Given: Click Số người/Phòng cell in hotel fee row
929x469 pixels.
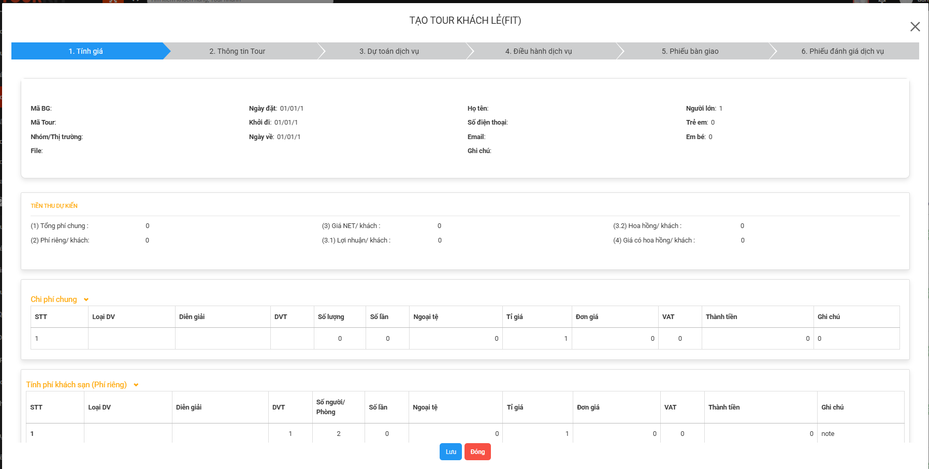Looking at the screenshot, I should (x=339, y=434).
